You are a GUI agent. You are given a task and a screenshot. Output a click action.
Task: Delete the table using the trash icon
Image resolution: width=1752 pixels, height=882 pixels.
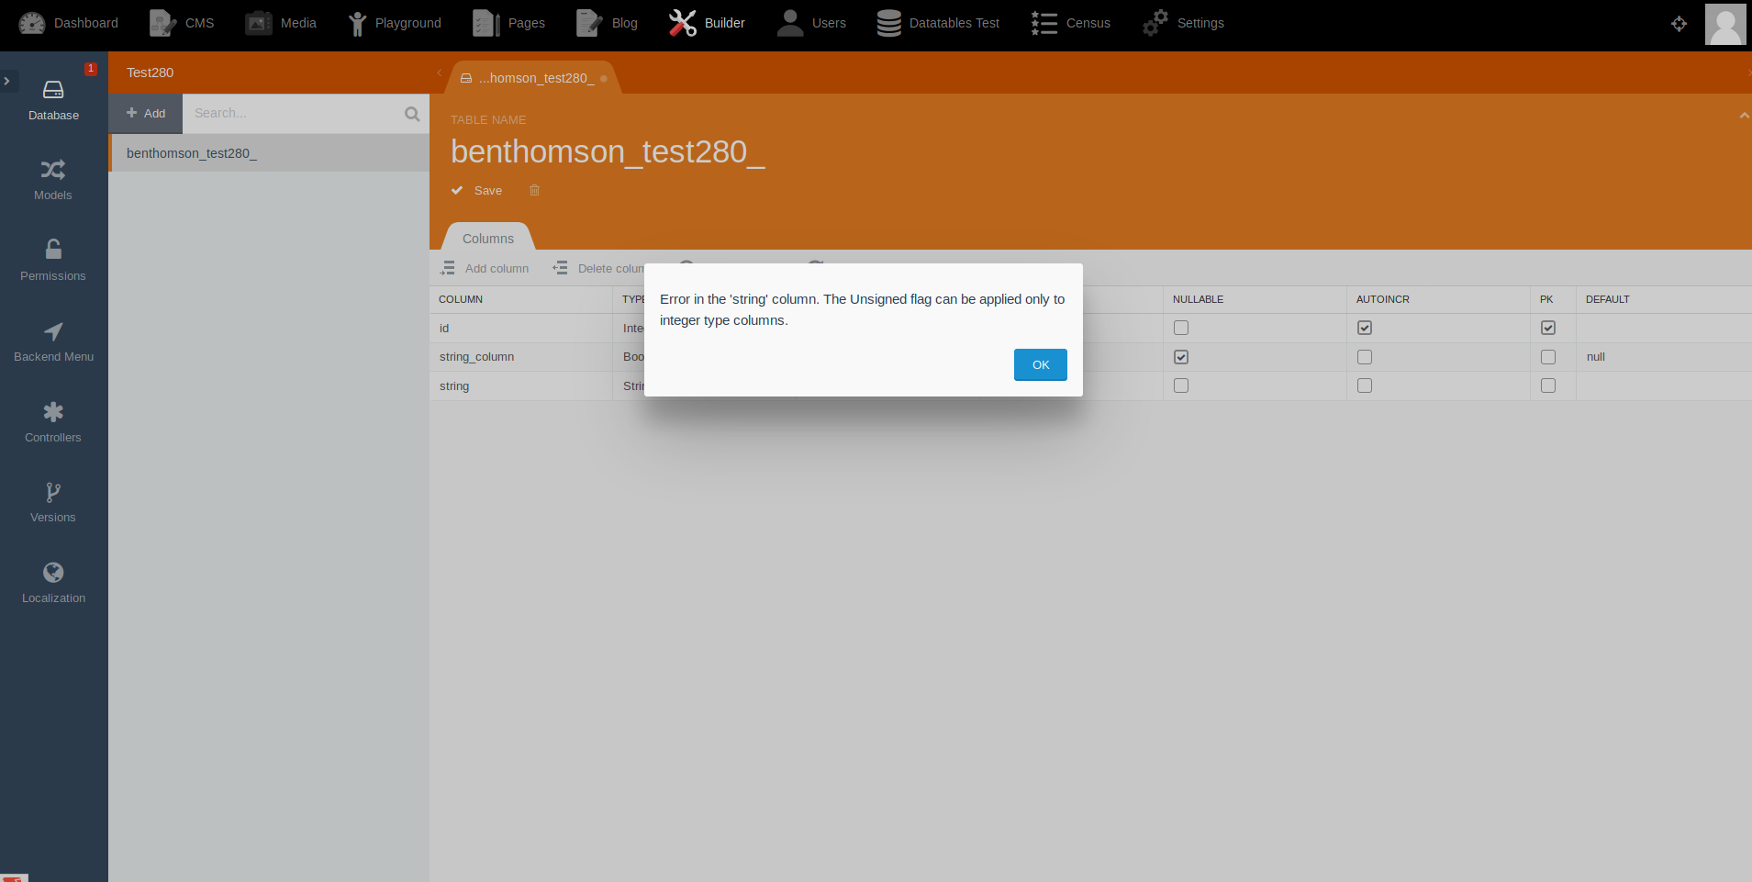(x=535, y=190)
